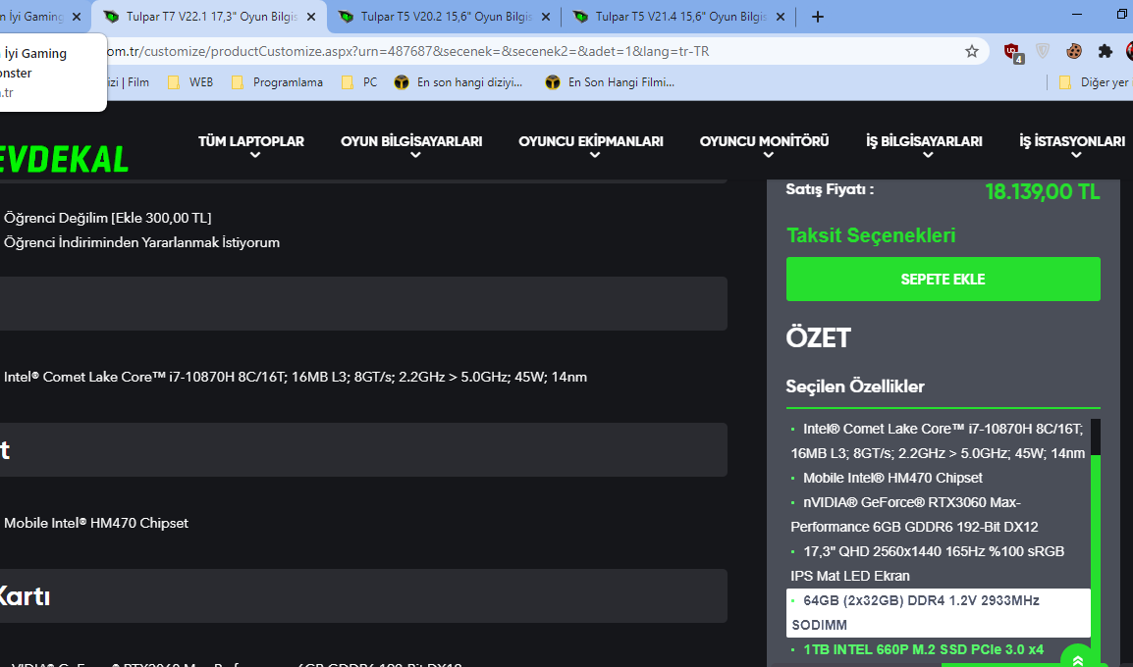Open the PC bookmarks folder
The width and height of the screenshot is (1133, 667).
[360, 82]
